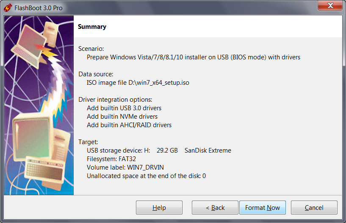The height and width of the screenshot is (223, 346).
Task: Click the Add builtin NVMe drivers line
Action: pyautogui.click(x=122, y=116)
